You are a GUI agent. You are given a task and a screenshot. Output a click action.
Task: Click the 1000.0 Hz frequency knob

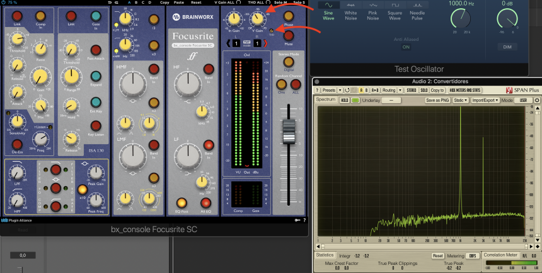[461, 18]
